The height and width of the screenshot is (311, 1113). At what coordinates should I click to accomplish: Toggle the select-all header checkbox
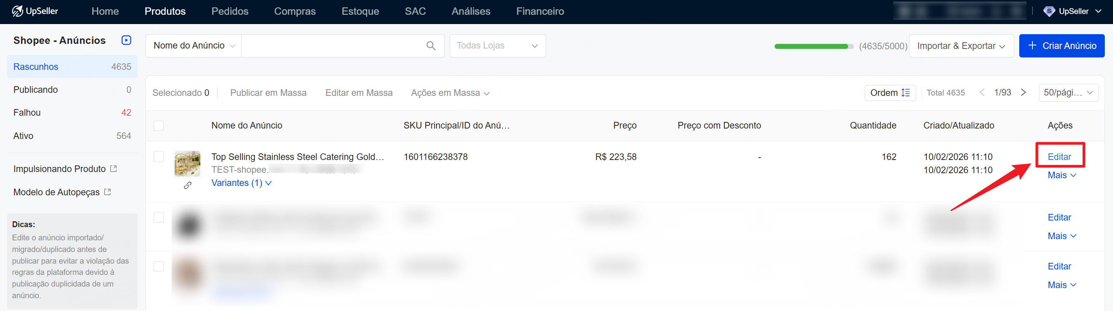click(x=159, y=125)
